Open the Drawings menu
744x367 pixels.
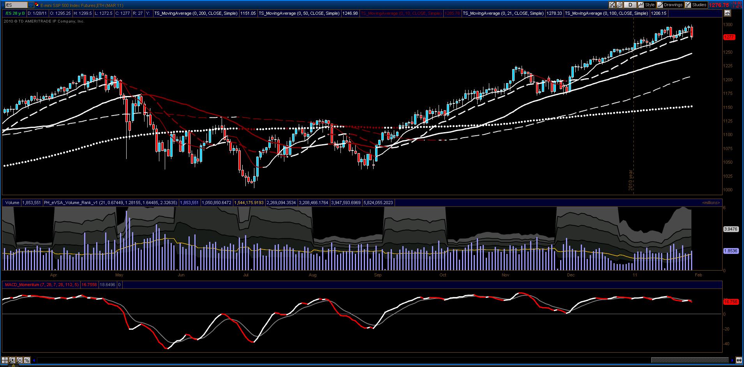(x=670, y=5)
